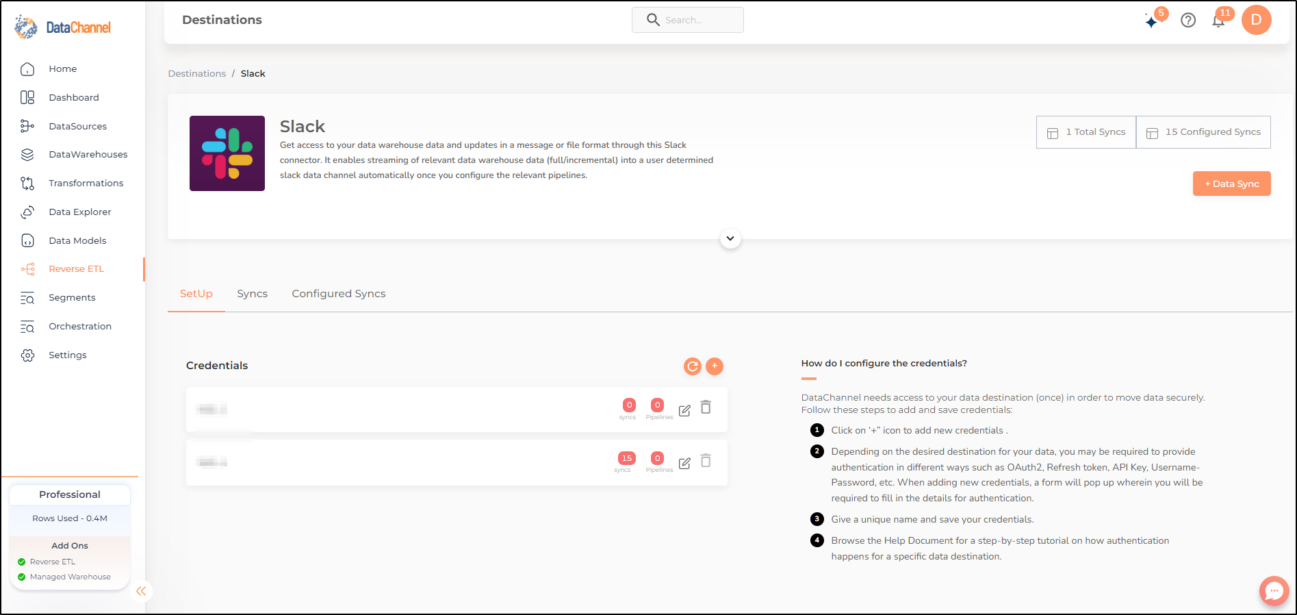Refresh the credentials list
Image resolution: width=1297 pixels, height=615 pixels.
click(693, 366)
